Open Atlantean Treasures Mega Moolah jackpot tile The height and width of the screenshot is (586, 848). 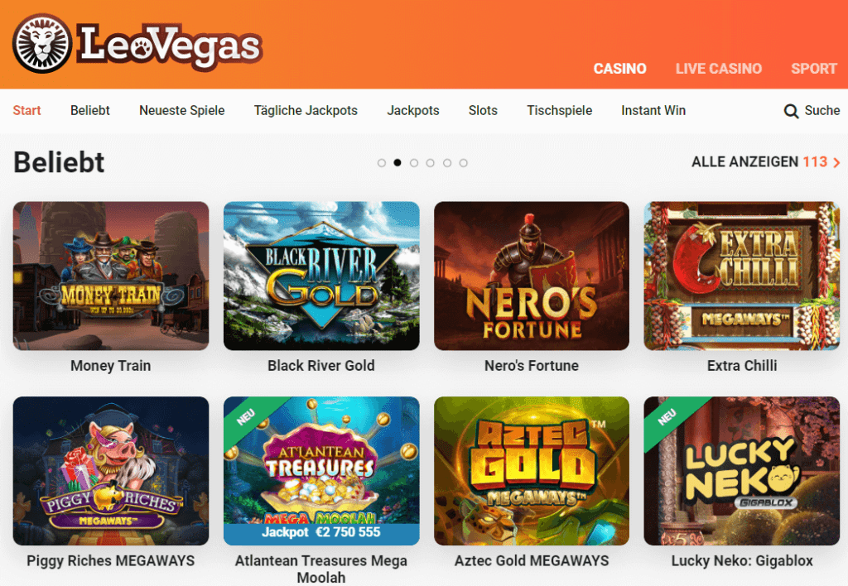tap(321, 471)
